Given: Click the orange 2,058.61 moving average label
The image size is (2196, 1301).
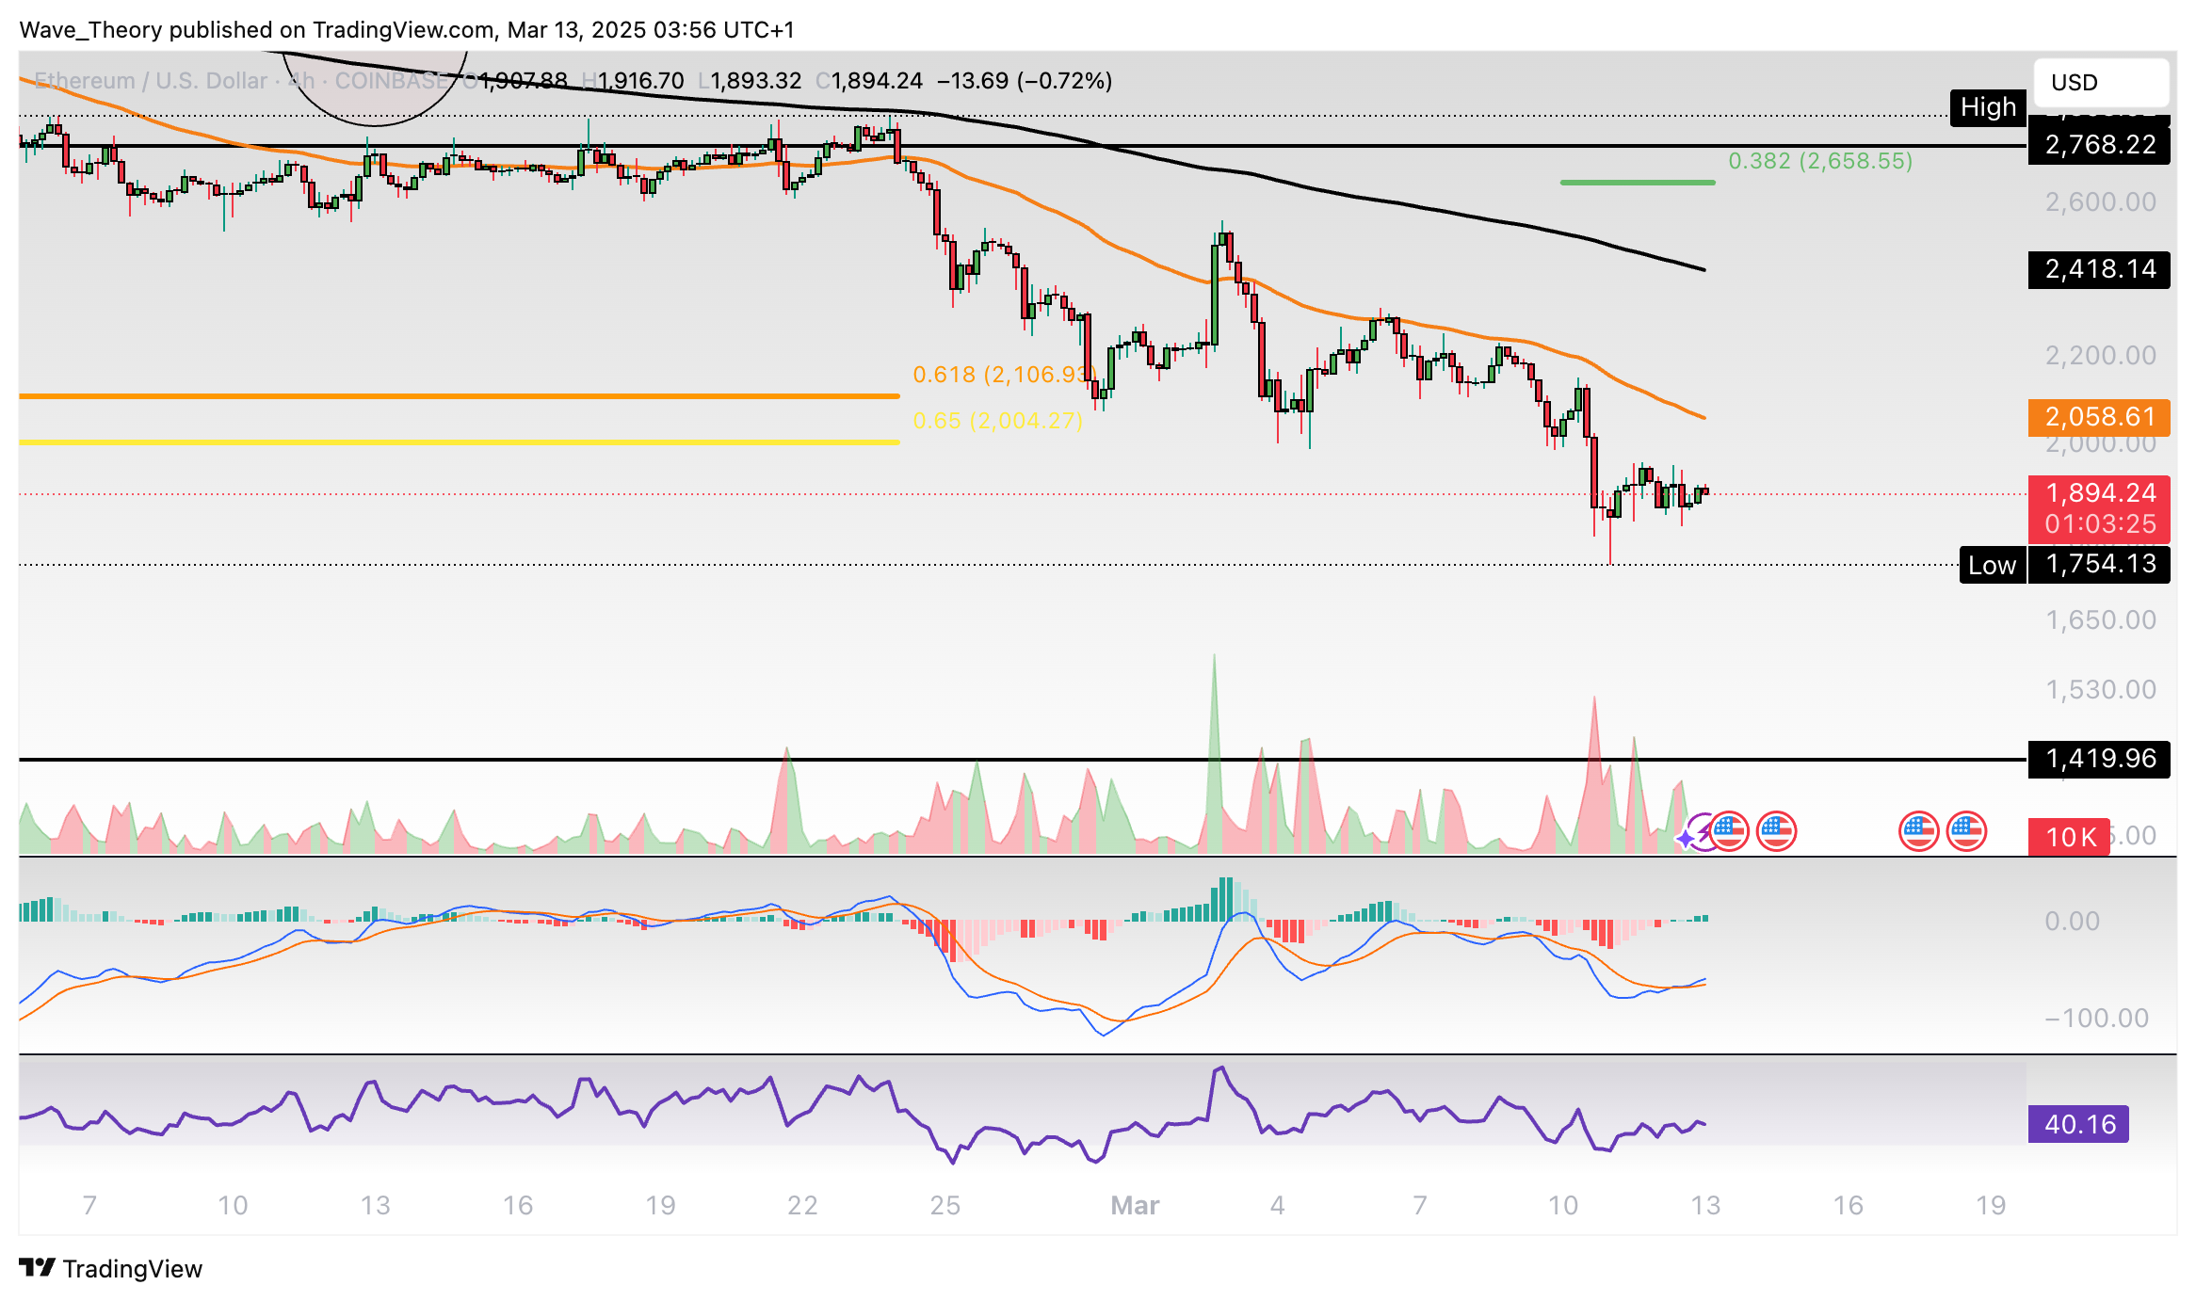Looking at the screenshot, I should tap(2099, 417).
